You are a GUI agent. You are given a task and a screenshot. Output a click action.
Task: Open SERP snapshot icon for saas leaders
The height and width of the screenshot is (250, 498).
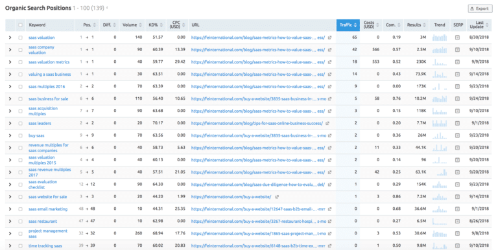tap(457, 123)
